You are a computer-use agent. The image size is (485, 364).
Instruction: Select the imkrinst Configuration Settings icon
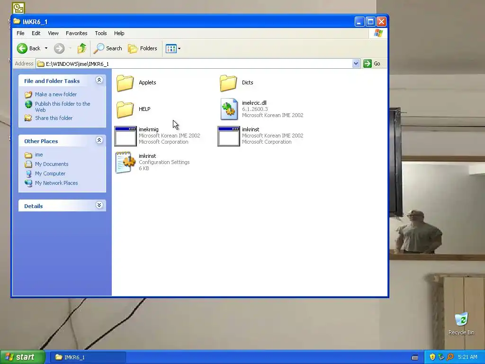[125, 163]
